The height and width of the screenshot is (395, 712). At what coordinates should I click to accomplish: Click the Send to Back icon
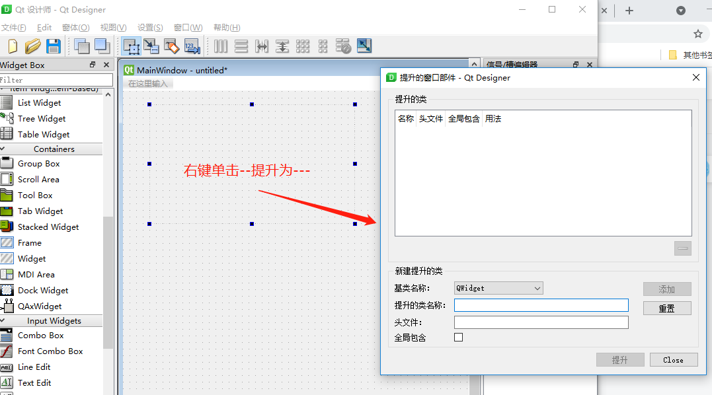[82, 46]
